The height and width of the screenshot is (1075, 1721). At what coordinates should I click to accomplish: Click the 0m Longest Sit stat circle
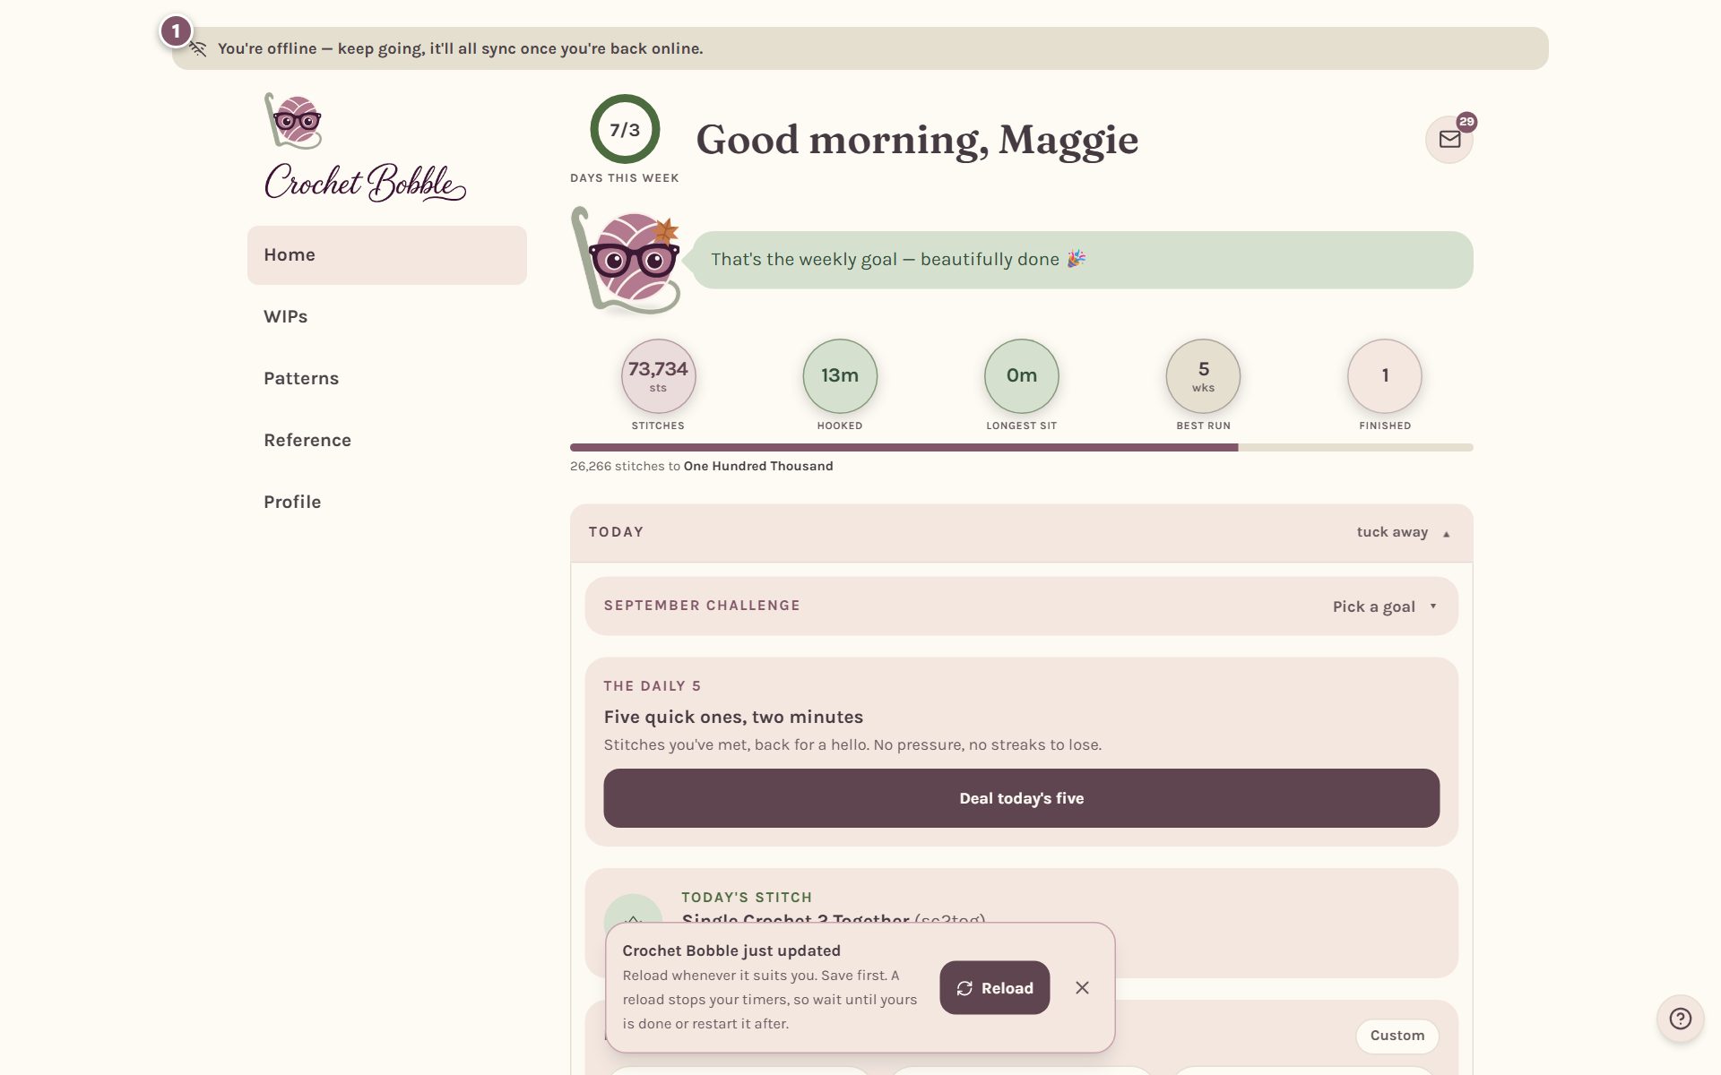[x=1021, y=376]
